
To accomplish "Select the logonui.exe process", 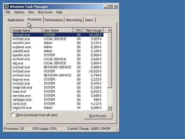I will coord(58,79).
